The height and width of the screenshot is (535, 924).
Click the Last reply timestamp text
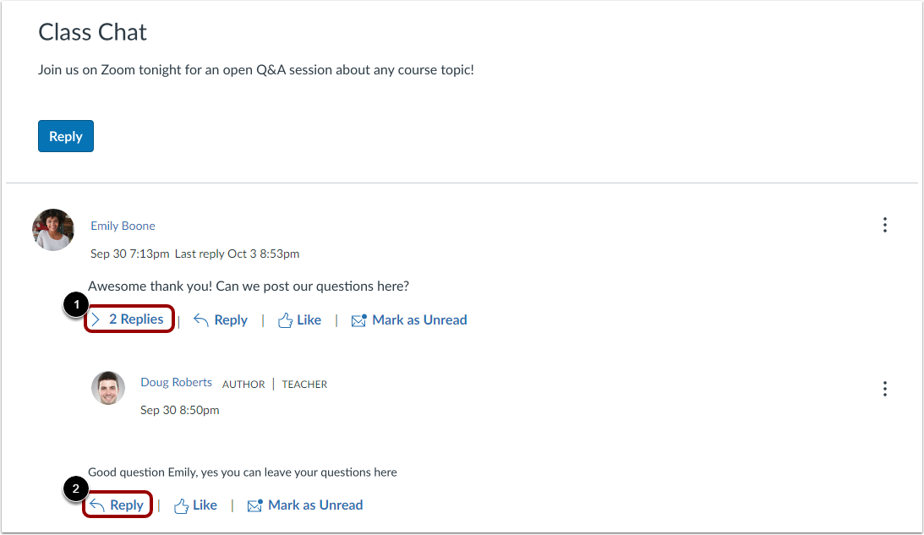[237, 254]
